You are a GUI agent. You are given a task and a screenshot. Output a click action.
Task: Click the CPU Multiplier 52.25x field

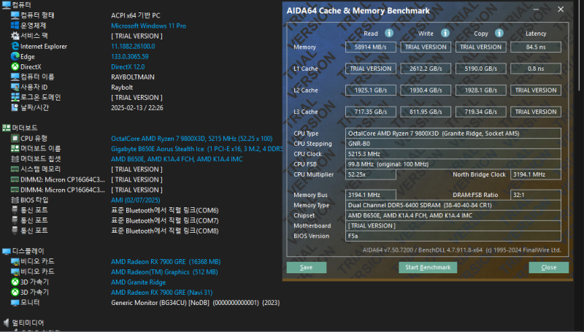pos(371,174)
